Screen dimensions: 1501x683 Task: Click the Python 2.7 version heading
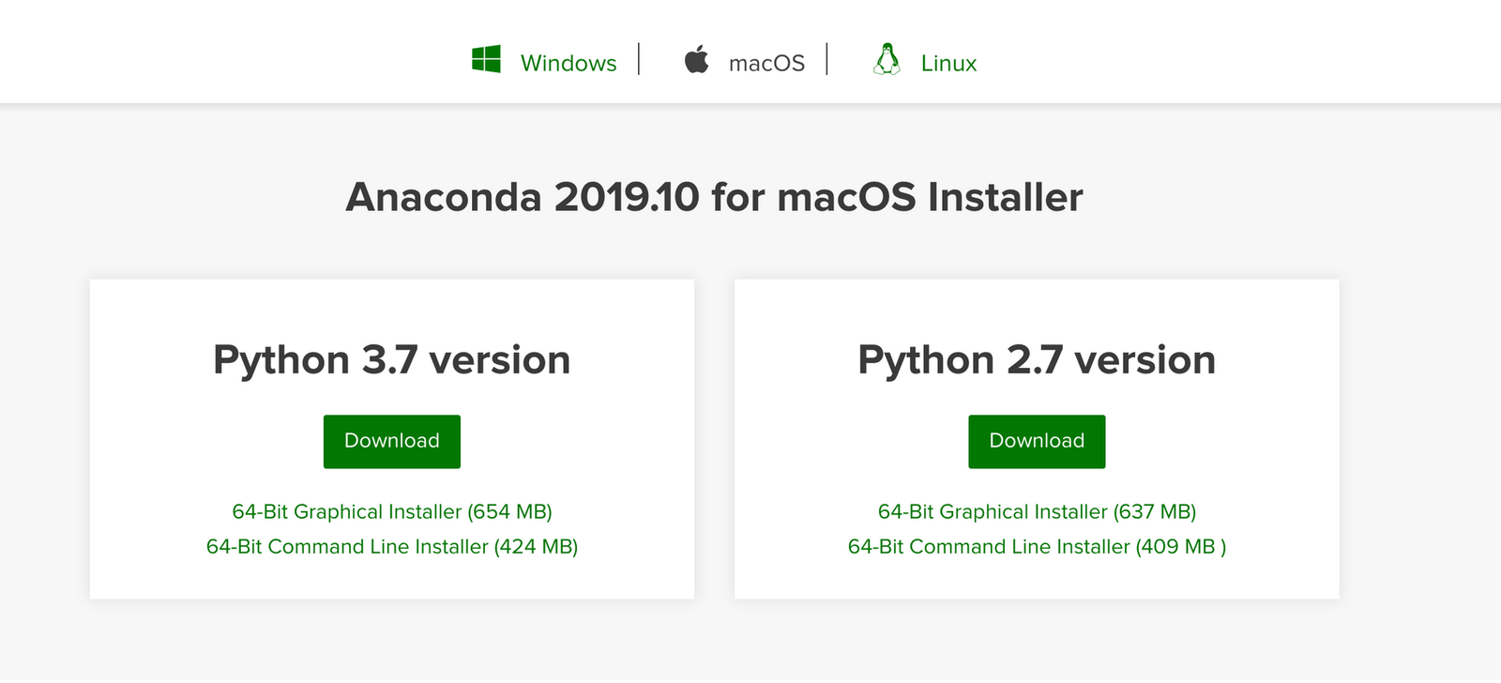point(1037,360)
